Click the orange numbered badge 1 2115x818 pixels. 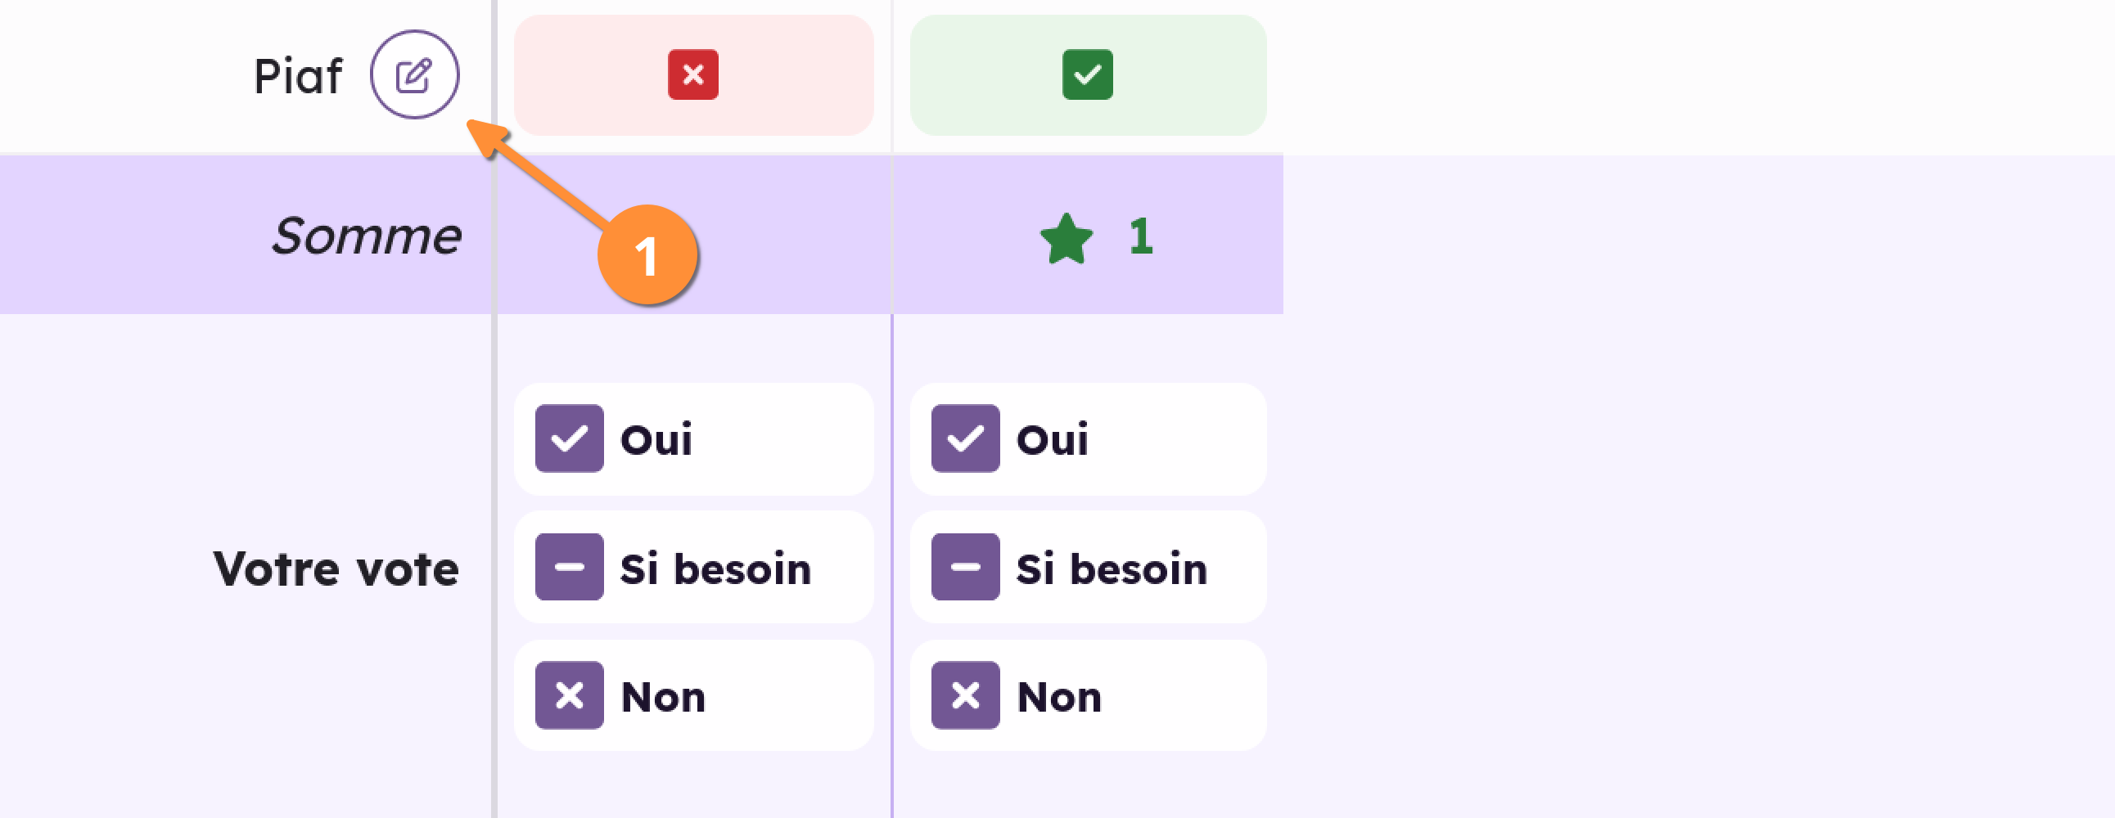[647, 255]
